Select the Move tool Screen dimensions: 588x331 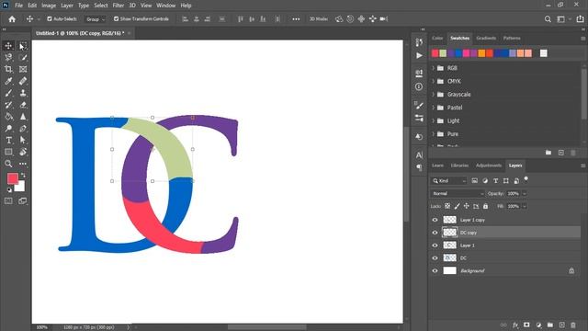coord(8,46)
